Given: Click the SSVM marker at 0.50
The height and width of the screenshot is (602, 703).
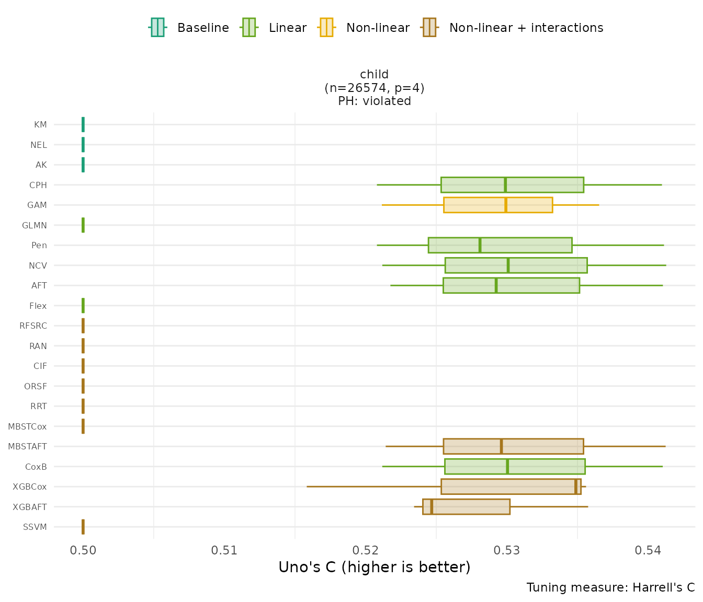Looking at the screenshot, I should [83, 527].
